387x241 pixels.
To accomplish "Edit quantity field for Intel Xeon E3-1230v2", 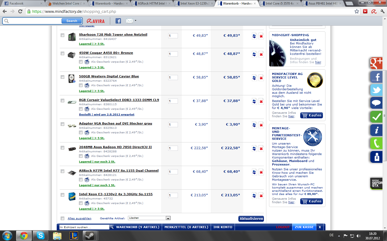I will pos(173,195).
